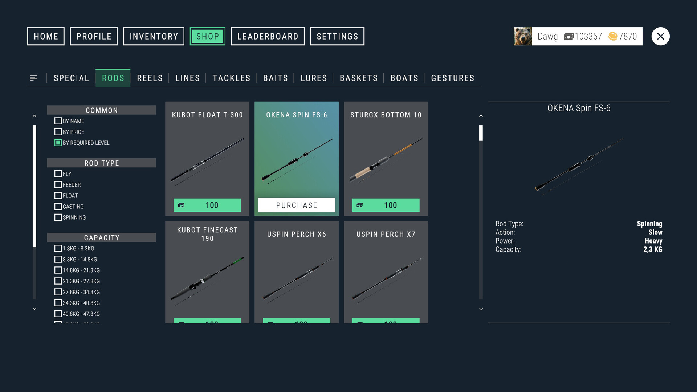Click the cash money icon beside 103367
The image size is (697, 392).
coord(568,36)
